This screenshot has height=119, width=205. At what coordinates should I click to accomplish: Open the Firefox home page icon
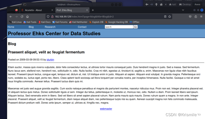pyautogui.click(x=27, y=17)
